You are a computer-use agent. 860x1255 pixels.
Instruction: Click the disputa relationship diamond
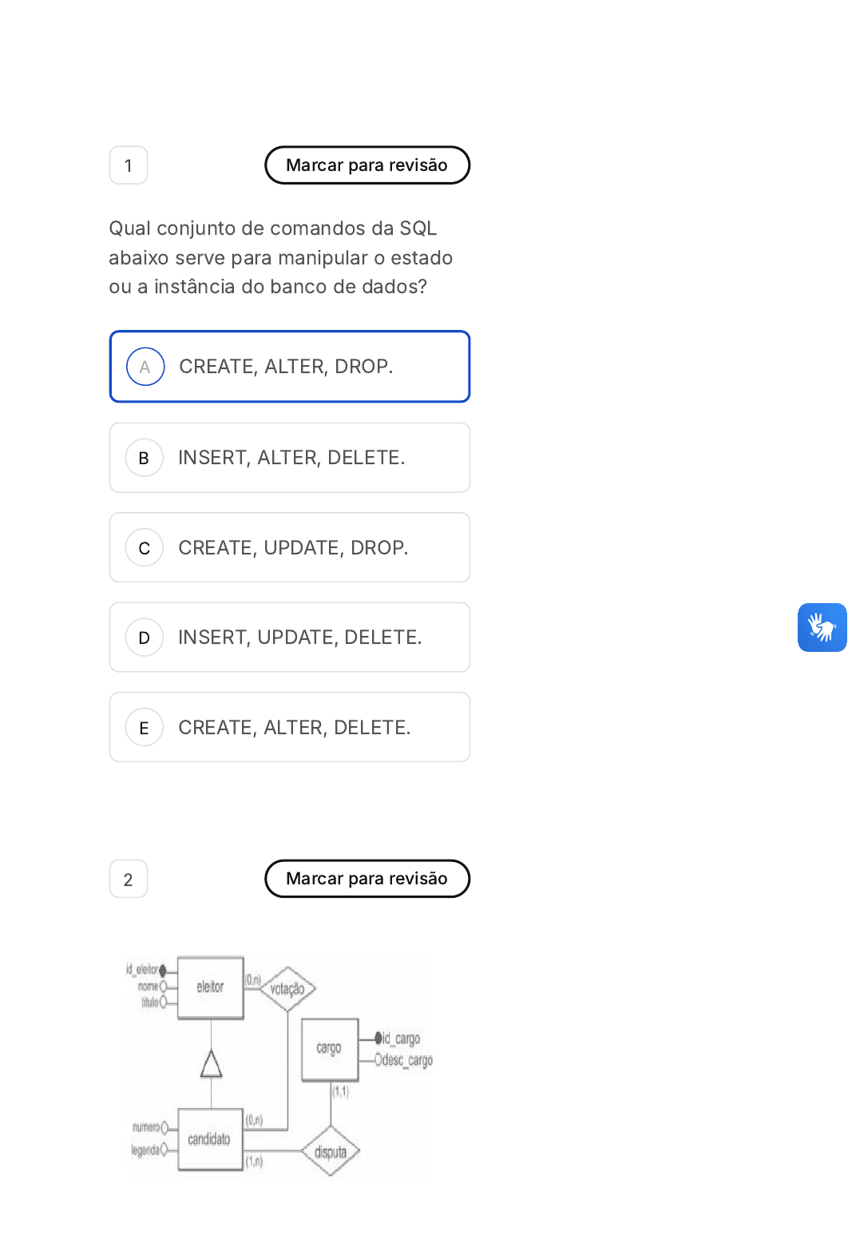[x=331, y=1151]
